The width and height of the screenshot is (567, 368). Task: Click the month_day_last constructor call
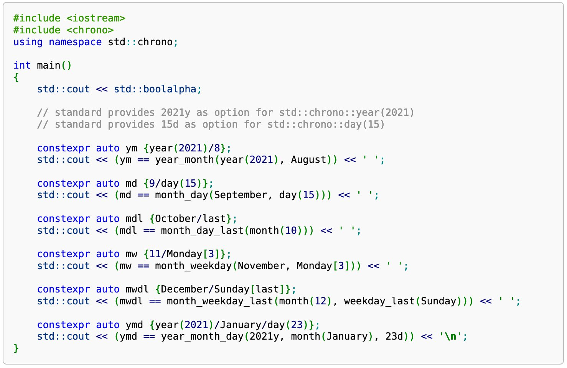[202, 231]
